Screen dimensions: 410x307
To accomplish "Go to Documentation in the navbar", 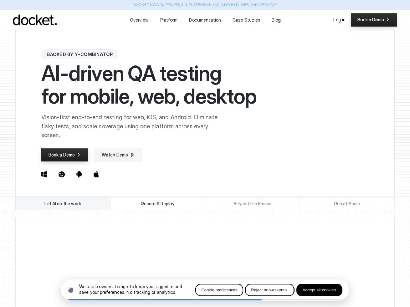I will coord(205,20).
